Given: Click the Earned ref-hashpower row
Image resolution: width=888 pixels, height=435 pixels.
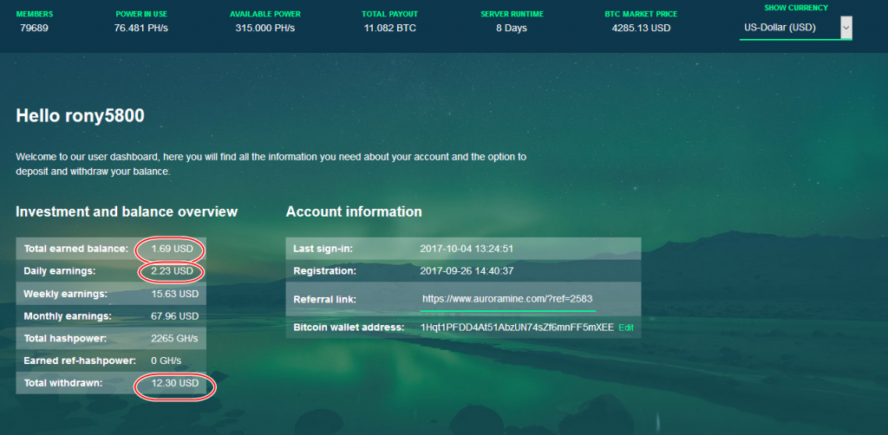Looking at the screenshot, I should click(x=111, y=360).
